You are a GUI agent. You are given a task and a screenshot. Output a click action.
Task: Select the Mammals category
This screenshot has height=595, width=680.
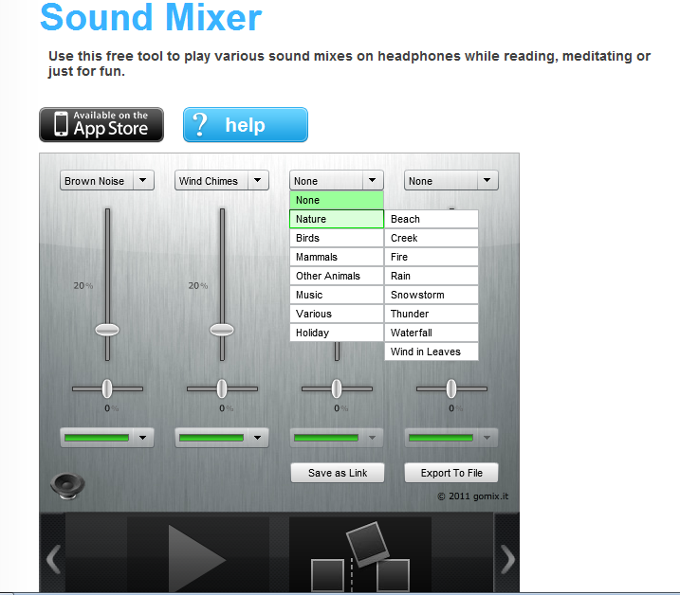coord(337,257)
